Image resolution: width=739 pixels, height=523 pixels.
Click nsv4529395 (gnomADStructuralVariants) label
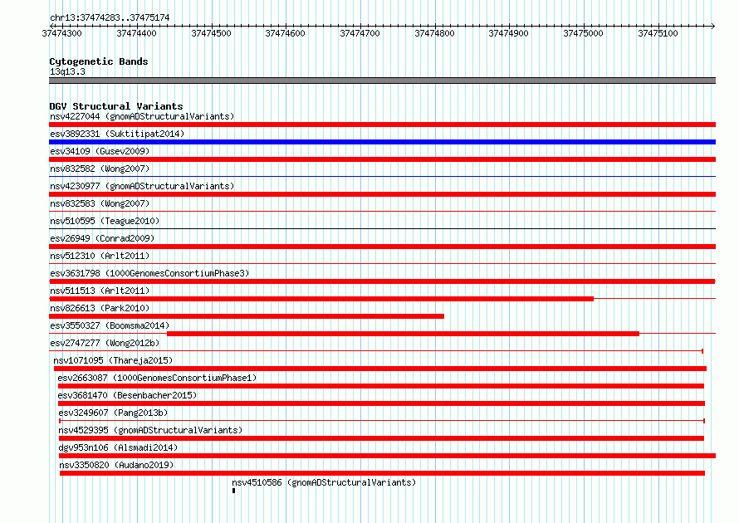tap(150, 430)
